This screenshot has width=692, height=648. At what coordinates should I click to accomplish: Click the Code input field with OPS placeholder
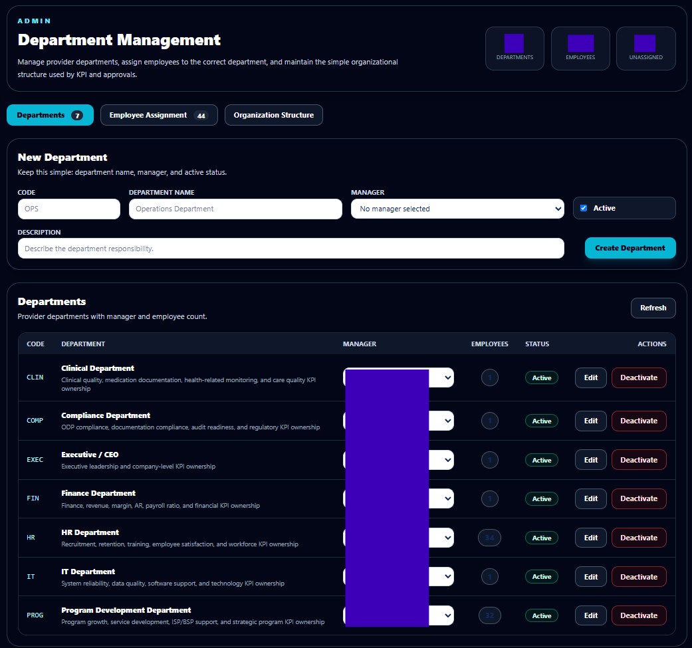coord(69,209)
